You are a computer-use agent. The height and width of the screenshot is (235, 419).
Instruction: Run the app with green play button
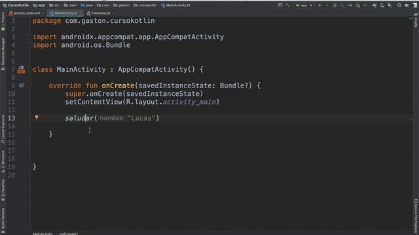pos(319,5)
